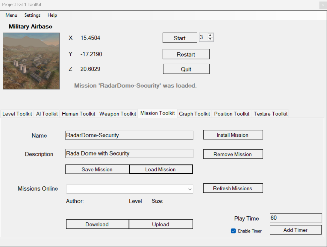Click the Download button

point(97,224)
